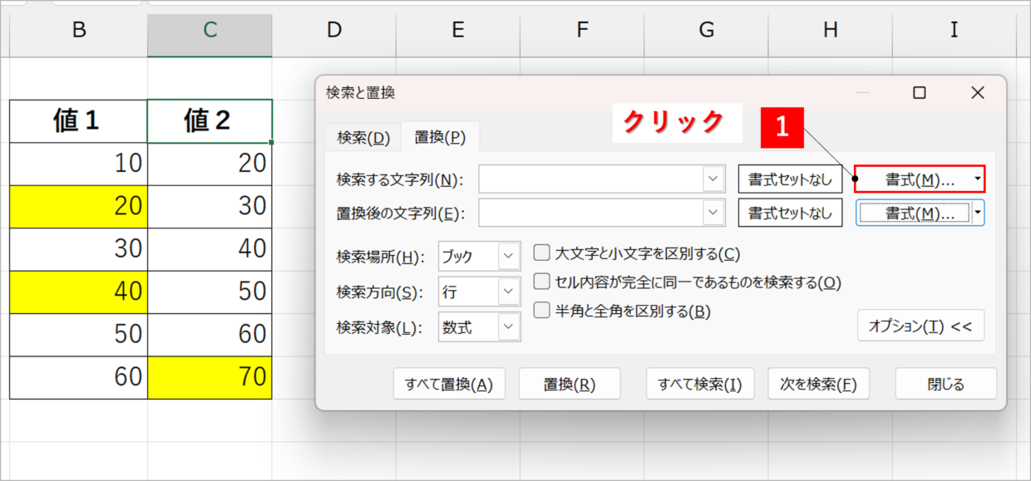The height and width of the screenshot is (481, 1031).
Task: Toggle 半角と全角を区別する checkbox
Action: click(541, 312)
